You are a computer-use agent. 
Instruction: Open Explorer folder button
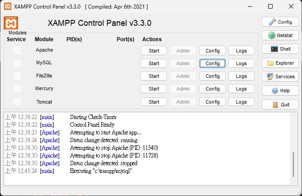(280, 63)
